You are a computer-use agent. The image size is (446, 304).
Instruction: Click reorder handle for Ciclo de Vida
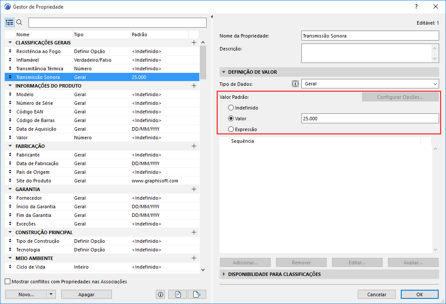click(x=10, y=266)
